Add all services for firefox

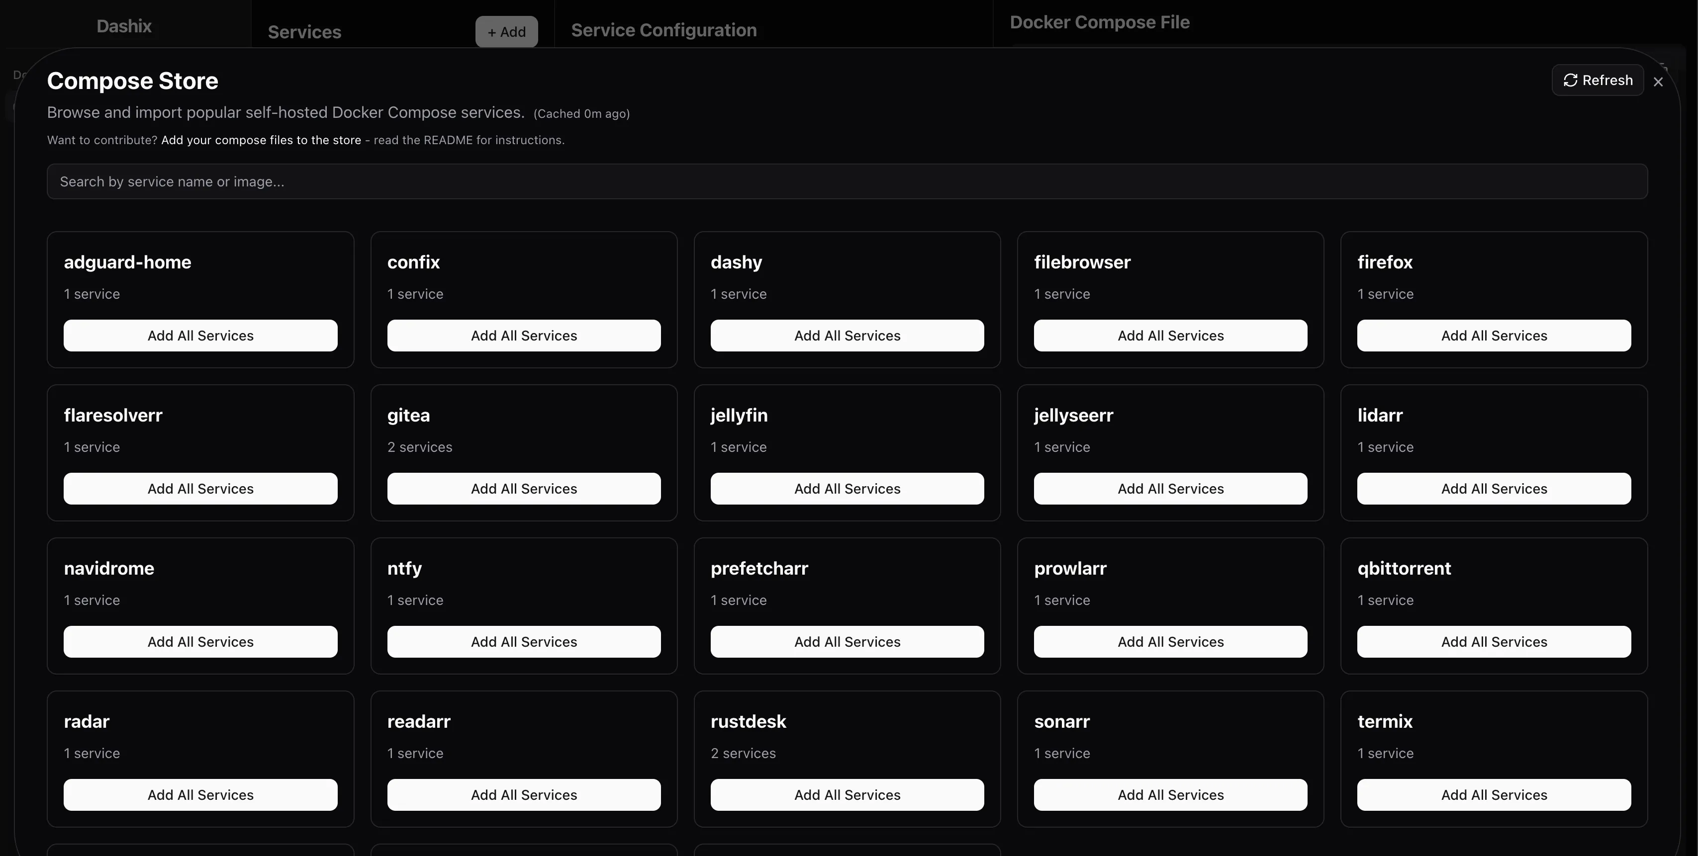pos(1494,336)
